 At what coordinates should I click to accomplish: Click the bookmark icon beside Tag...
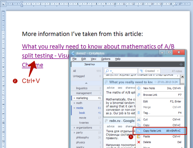(x=139, y=113)
